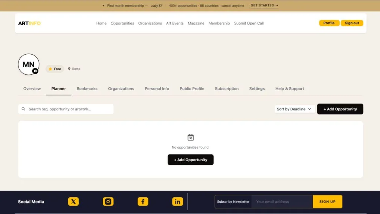Click the 'only $3' banner text
Viewport: 380px width, 214px height.
(157, 6)
